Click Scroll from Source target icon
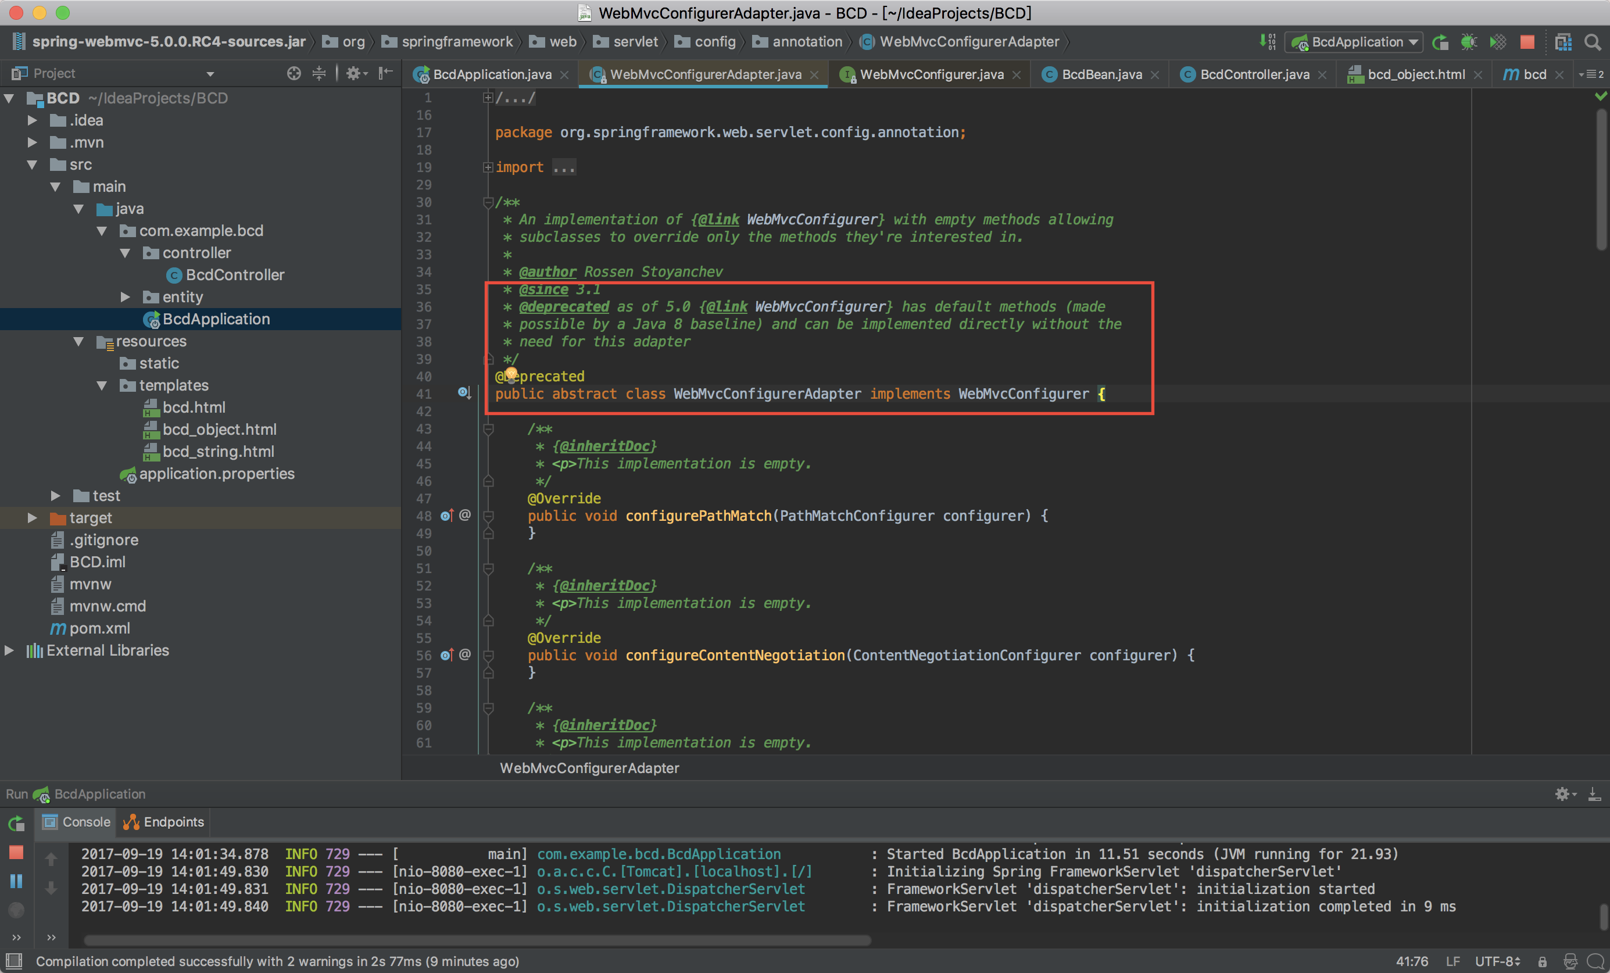 coord(294,73)
